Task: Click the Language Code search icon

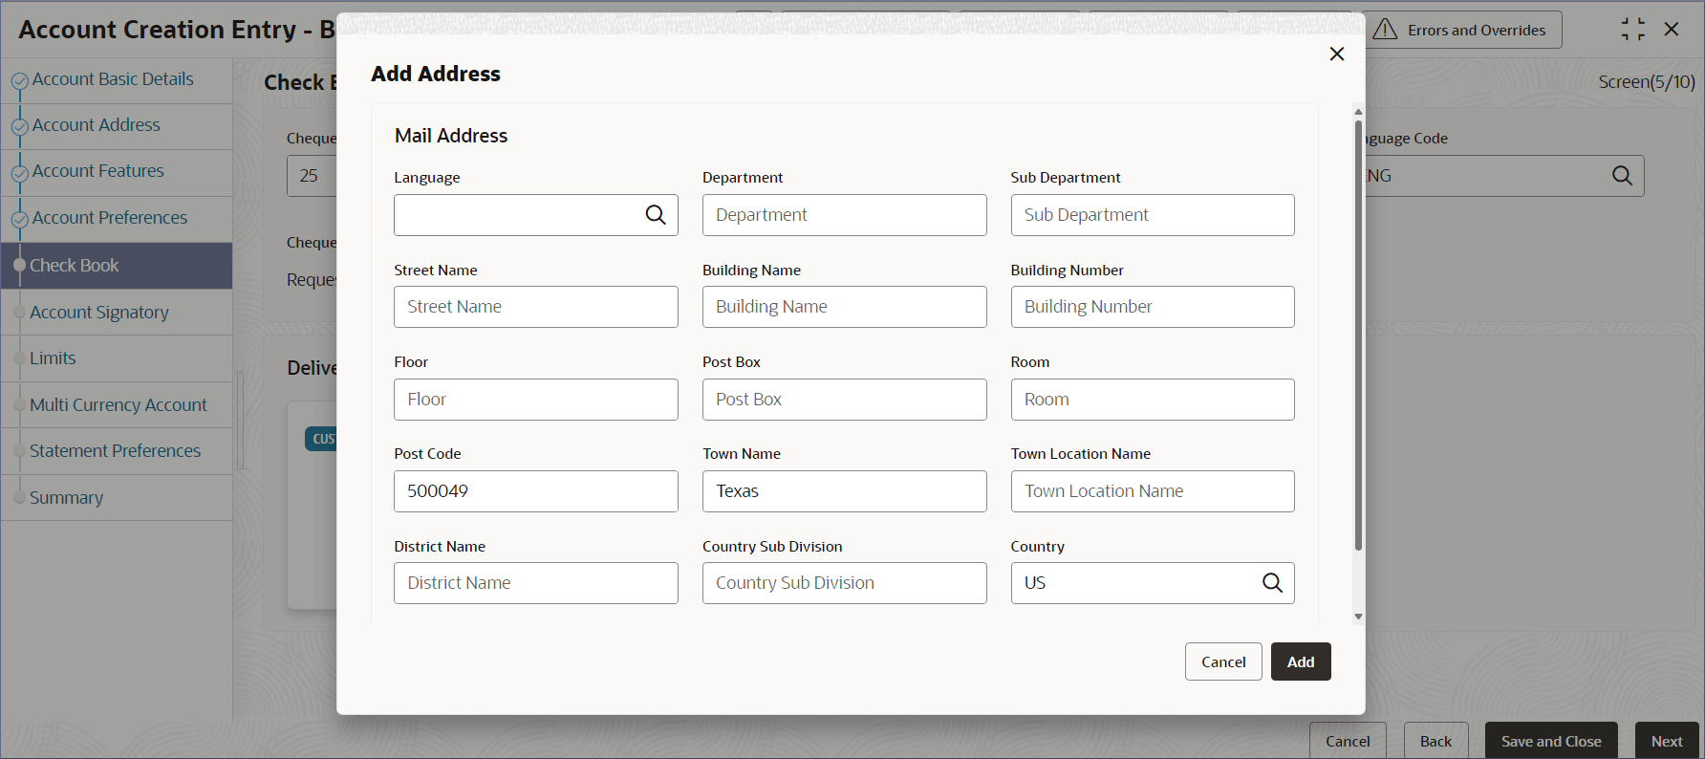Action: [1622, 176]
